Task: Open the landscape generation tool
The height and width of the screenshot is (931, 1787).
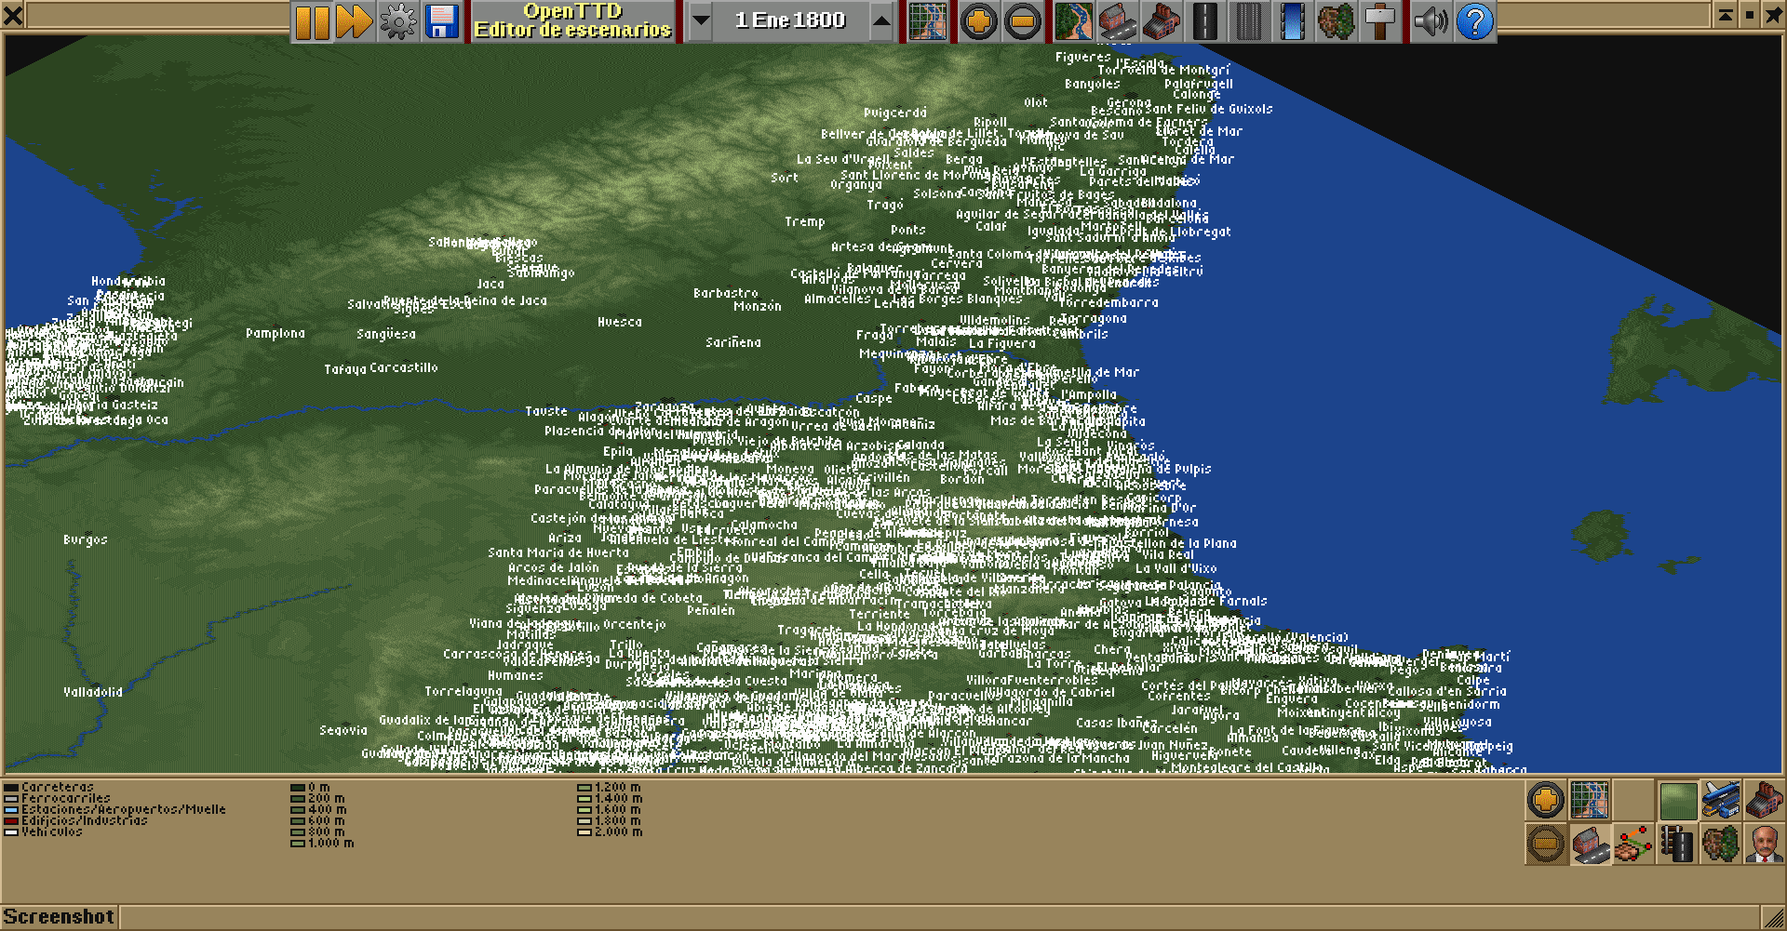Action: pyautogui.click(x=1073, y=21)
